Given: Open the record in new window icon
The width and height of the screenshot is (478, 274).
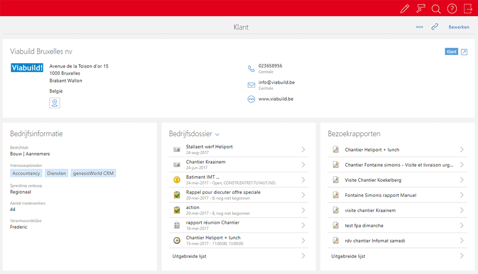Looking at the screenshot, I should point(464,52).
